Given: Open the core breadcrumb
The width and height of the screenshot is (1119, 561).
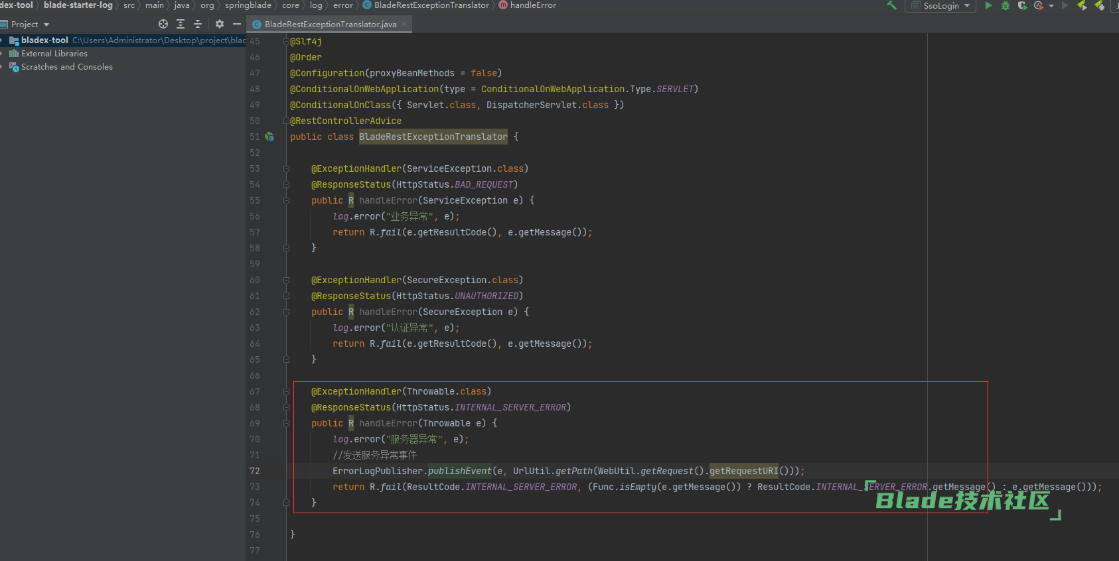Looking at the screenshot, I should [291, 5].
